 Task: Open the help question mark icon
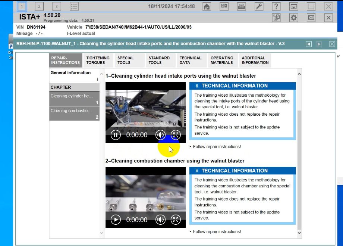276,6
